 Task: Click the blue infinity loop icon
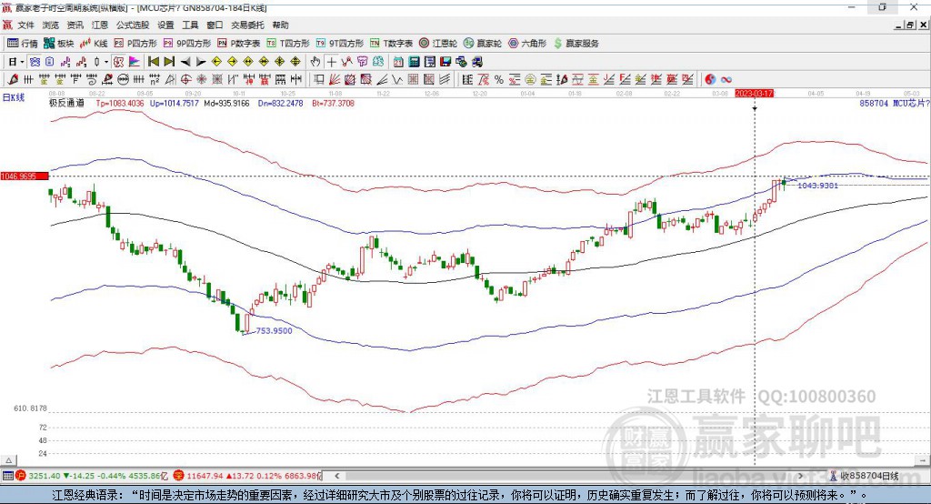click(x=726, y=80)
